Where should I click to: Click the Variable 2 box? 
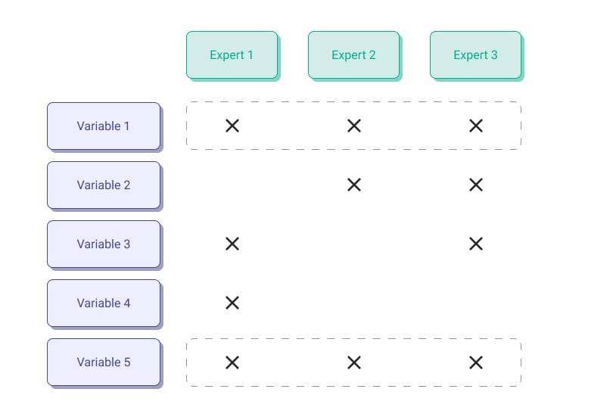tap(104, 185)
